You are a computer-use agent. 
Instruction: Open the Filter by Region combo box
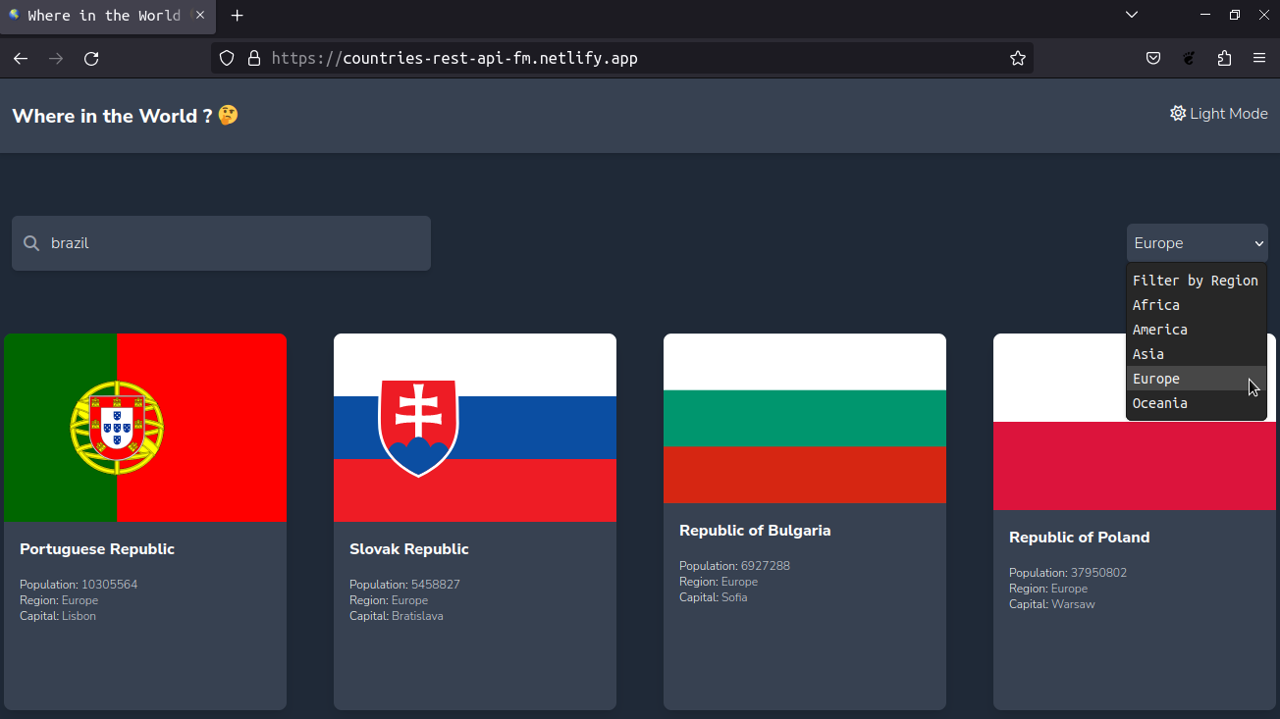coord(1197,242)
